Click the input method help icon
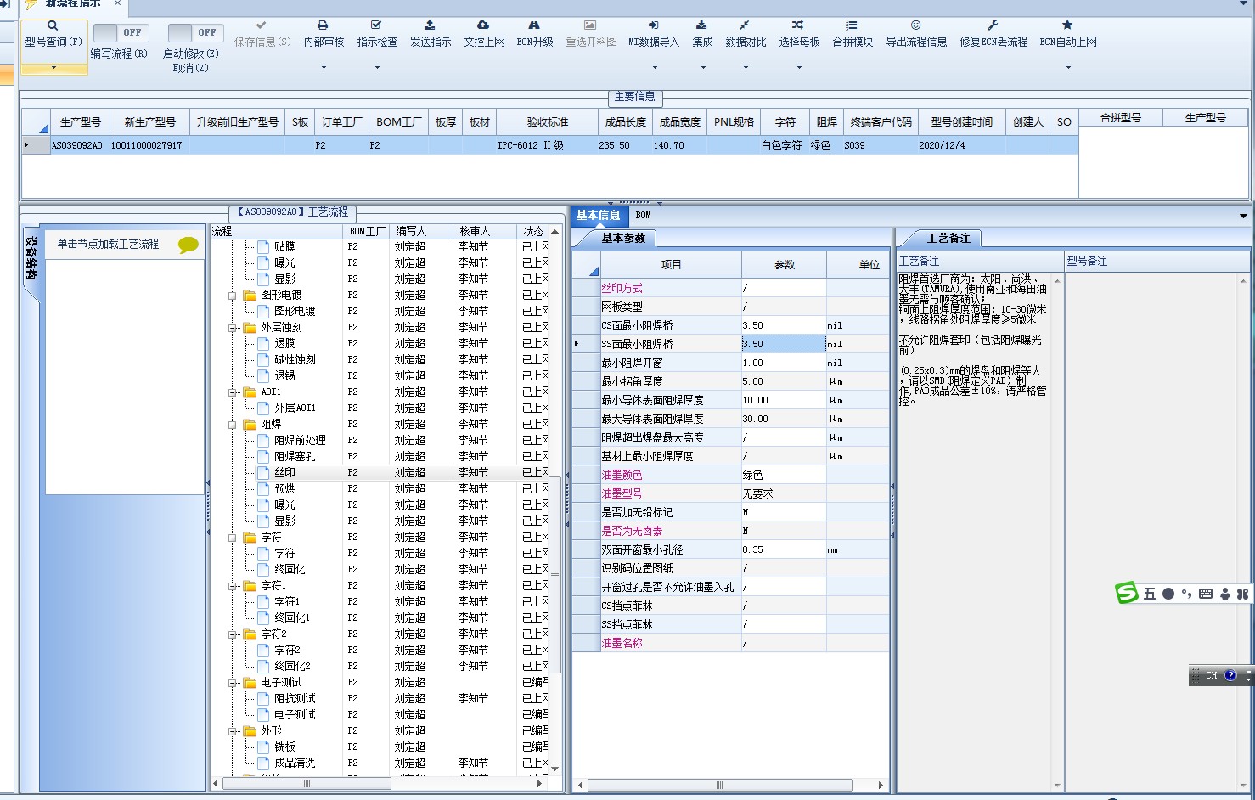 point(1230,676)
